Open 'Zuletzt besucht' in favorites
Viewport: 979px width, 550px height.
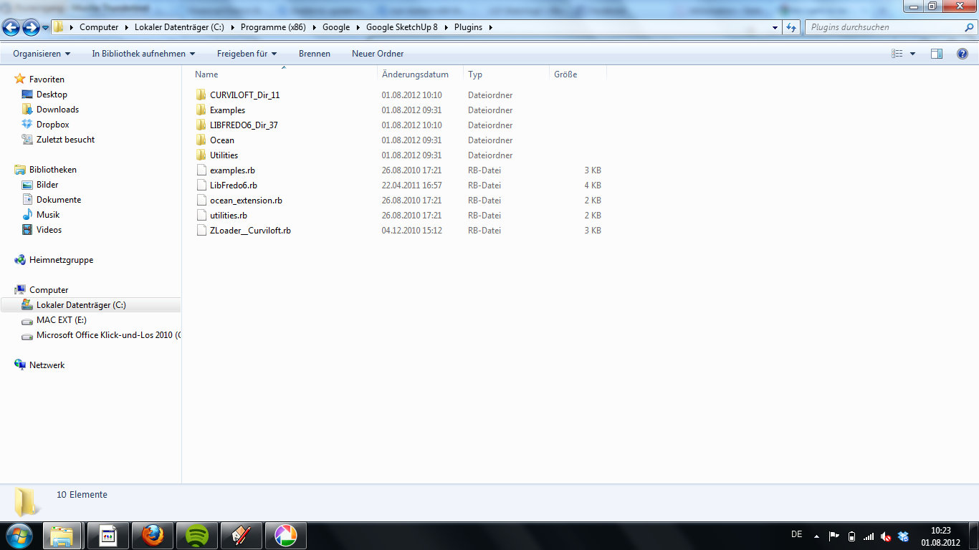(x=65, y=140)
